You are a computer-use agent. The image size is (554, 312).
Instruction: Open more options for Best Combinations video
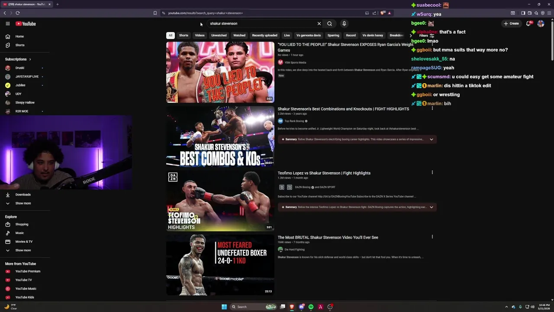click(432, 108)
